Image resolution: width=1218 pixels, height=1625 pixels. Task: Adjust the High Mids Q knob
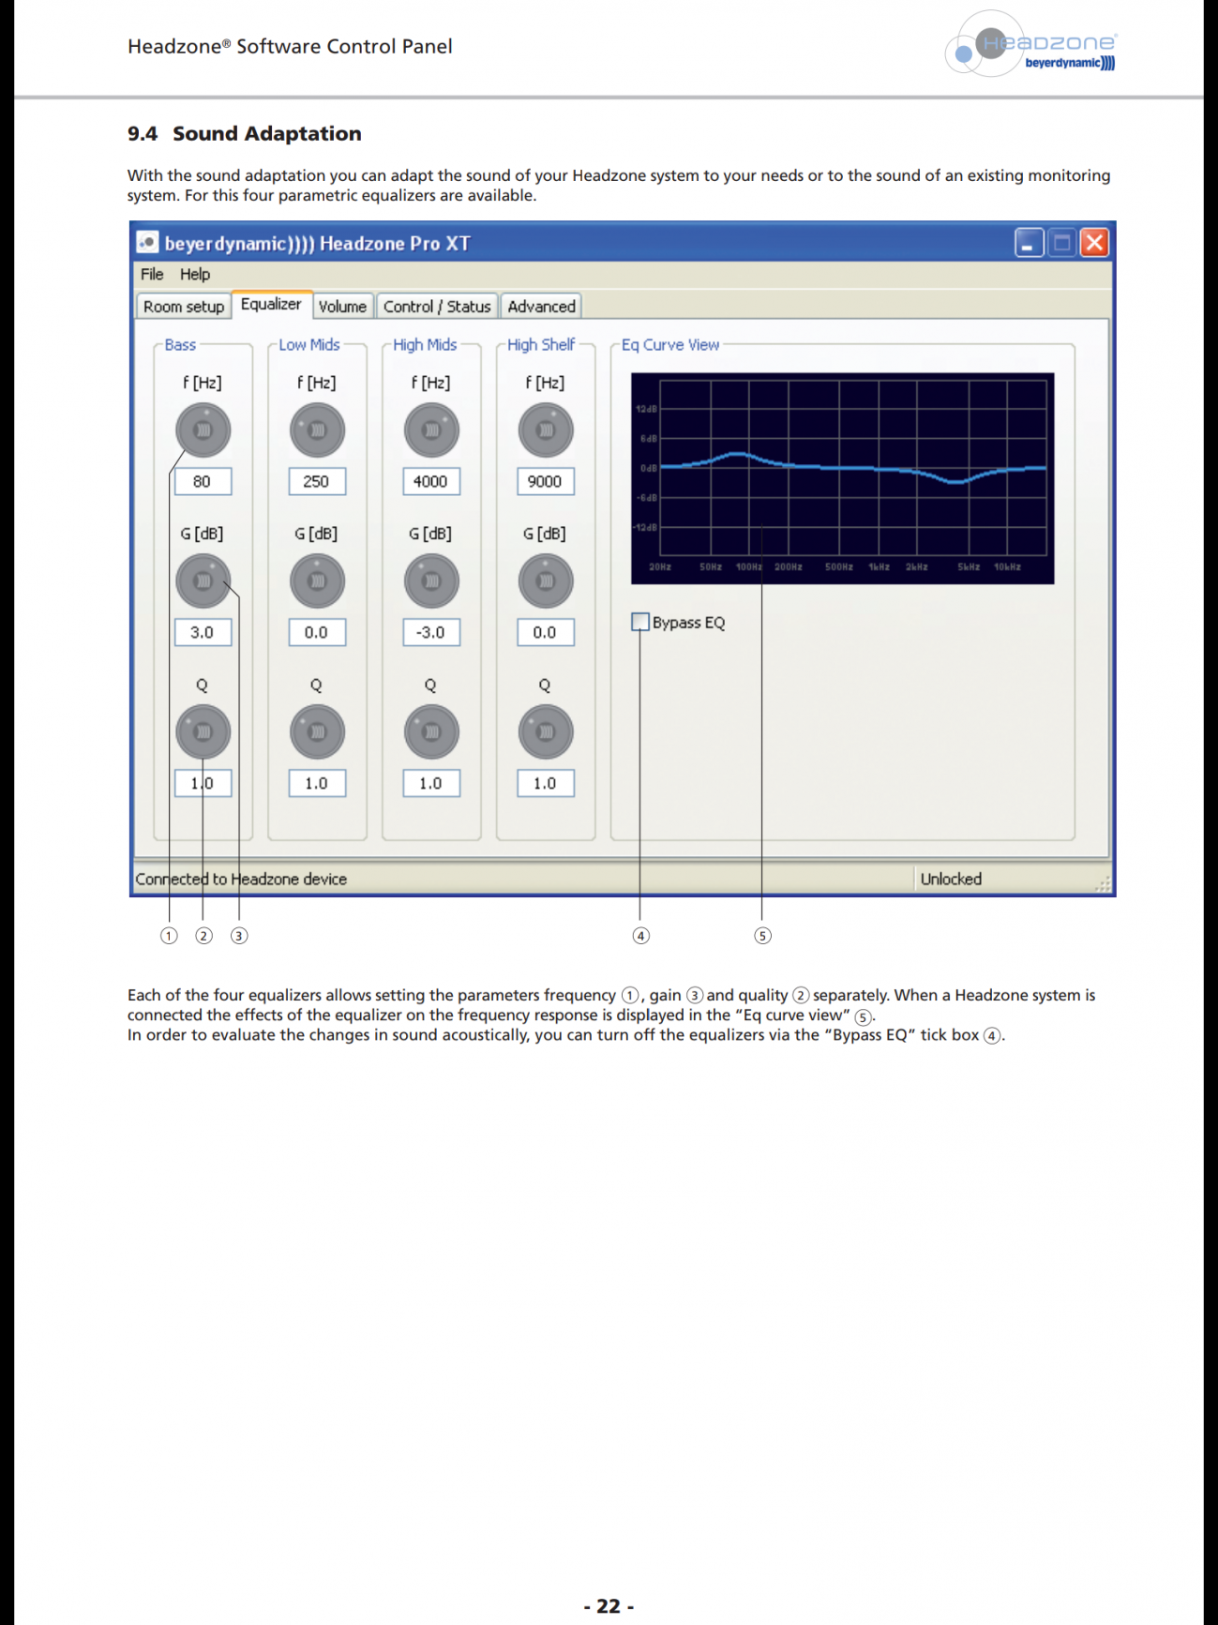click(431, 732)
